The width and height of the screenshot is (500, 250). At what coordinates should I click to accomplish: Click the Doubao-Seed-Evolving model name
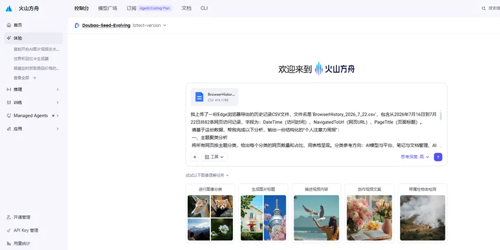(x=106, y=25)
